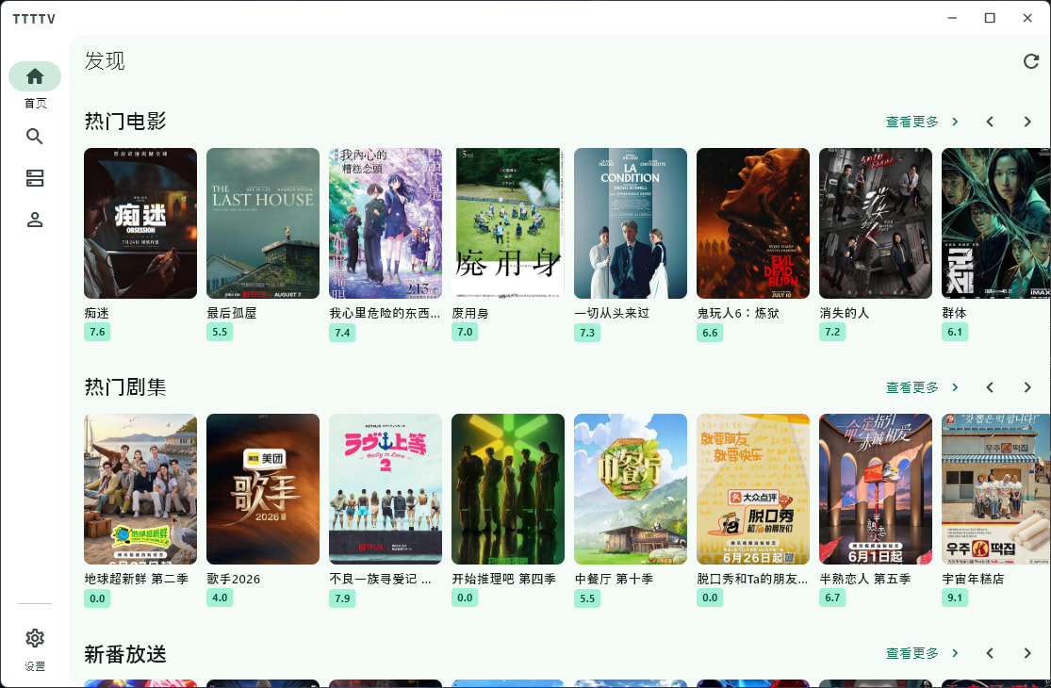
Task: Open 鬼玩人6：炼狱 poster
Action: point(753,223)
